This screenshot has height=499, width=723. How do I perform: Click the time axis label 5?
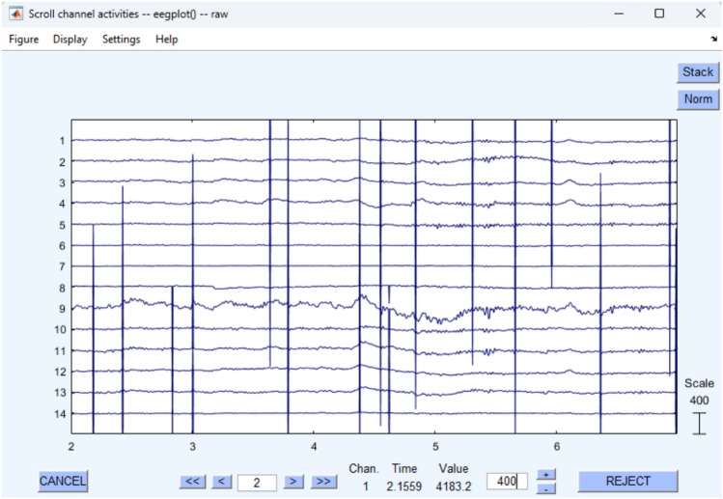(x=435, y=447)
